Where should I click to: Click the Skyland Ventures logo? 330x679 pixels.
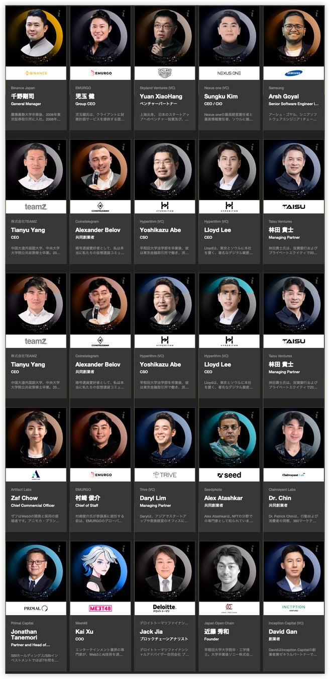165,73
